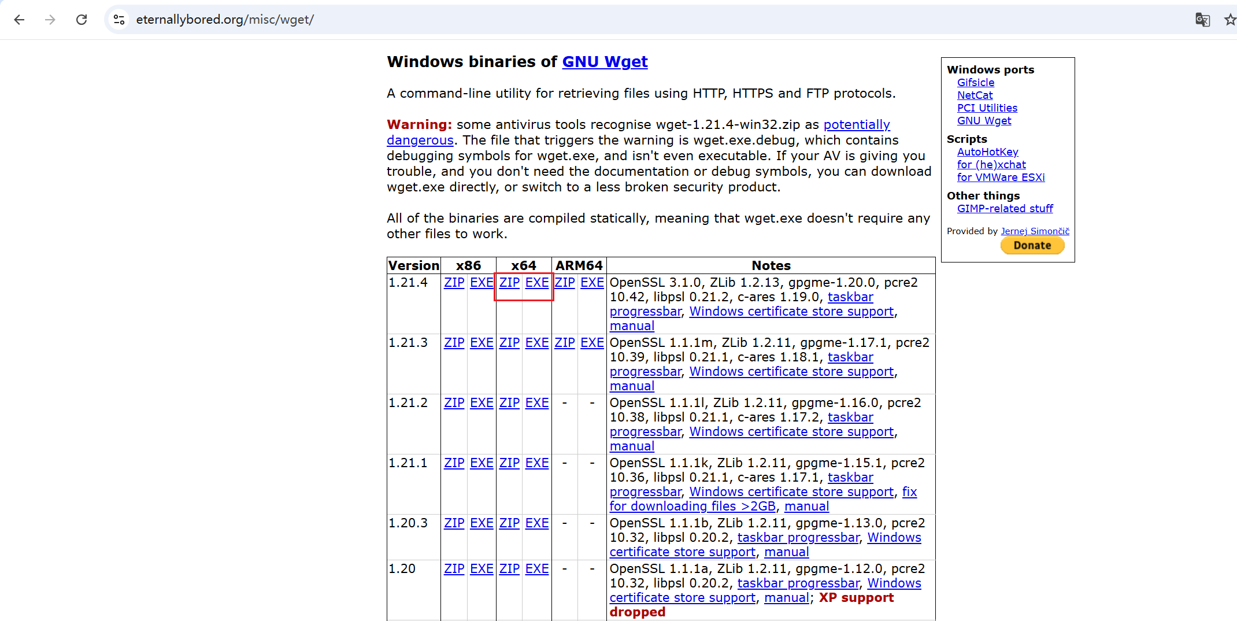Navigate back in the browser
The height and width of the screenshot is (621, 1237).
click(x=19, y=19)
